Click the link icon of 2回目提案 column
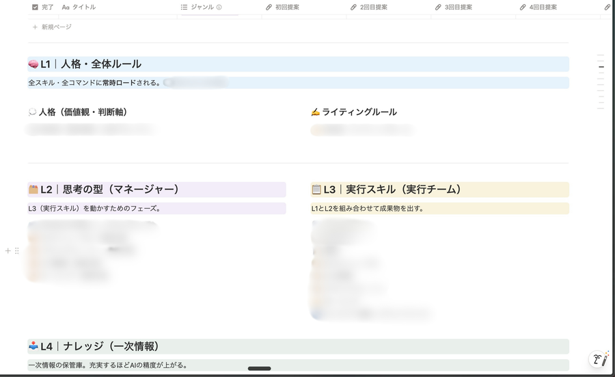The height and width of the screenshot is (377, 615). click(353, 7)
